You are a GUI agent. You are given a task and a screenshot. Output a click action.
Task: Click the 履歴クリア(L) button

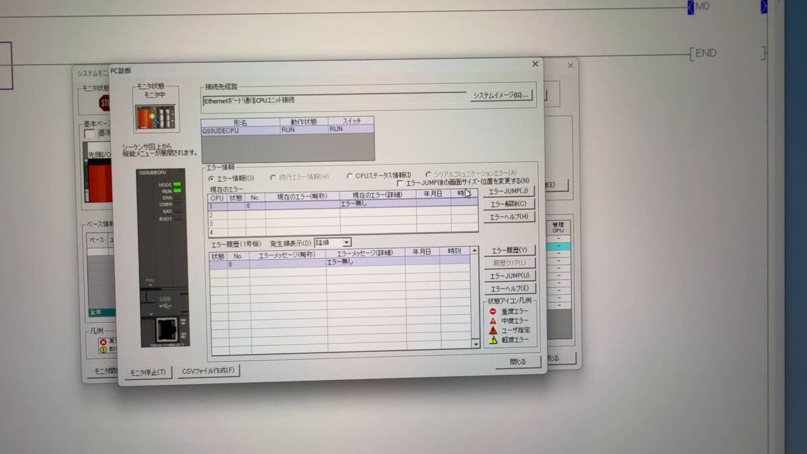click(x=510, y=263)
